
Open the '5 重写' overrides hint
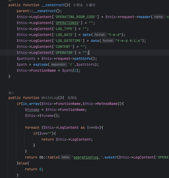pyautogui.click(x=91, y=5)
